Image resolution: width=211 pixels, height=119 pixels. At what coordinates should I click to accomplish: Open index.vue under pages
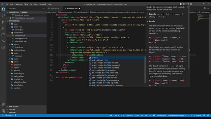(x=26, y=56)
